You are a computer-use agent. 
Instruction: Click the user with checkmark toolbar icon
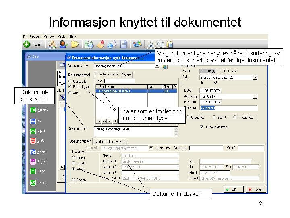pos(64,44)
